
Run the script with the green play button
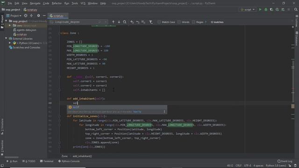[260, 9]
